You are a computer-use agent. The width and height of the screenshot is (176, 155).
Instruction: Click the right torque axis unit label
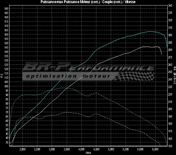tap(174, 76)
